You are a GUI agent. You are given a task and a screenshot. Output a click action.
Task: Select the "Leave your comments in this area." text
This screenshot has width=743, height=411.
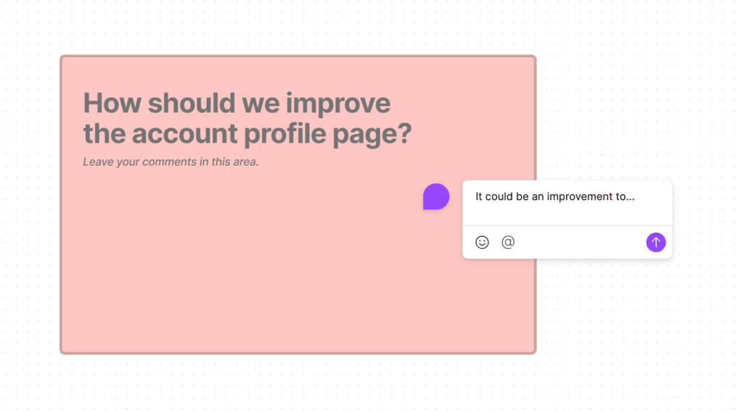pyautogui.click(x=171, y=162)
